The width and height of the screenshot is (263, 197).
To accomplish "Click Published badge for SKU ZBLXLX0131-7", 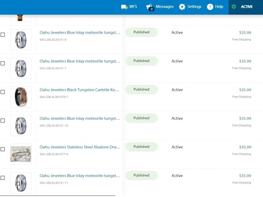I will point(141,61).
